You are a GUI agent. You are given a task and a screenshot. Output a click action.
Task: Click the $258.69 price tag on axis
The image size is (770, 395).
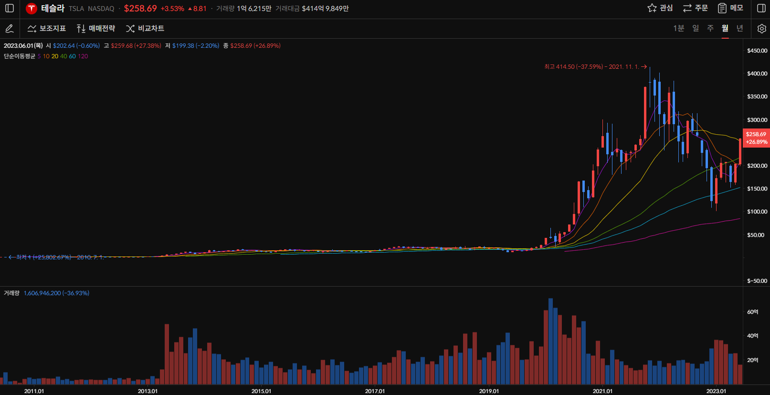coord(756,138)
